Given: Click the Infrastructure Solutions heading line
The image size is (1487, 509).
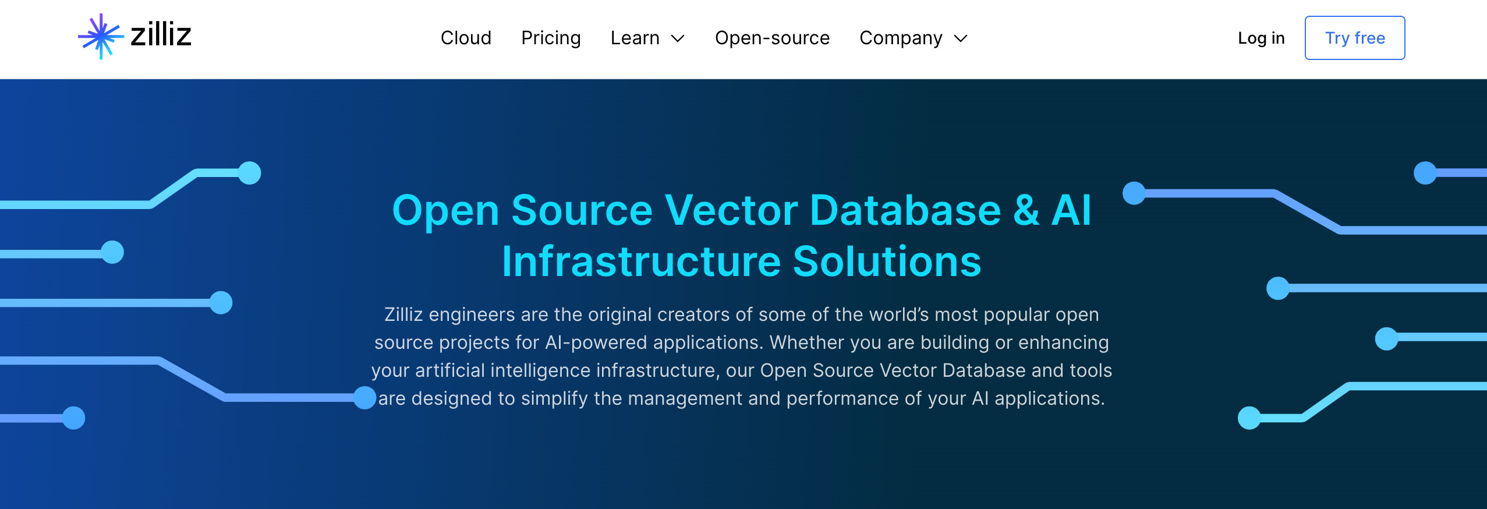Looking at the screenshot, I should [742, 261].
